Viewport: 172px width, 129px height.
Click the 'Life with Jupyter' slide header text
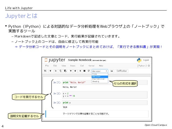[19, 8]
